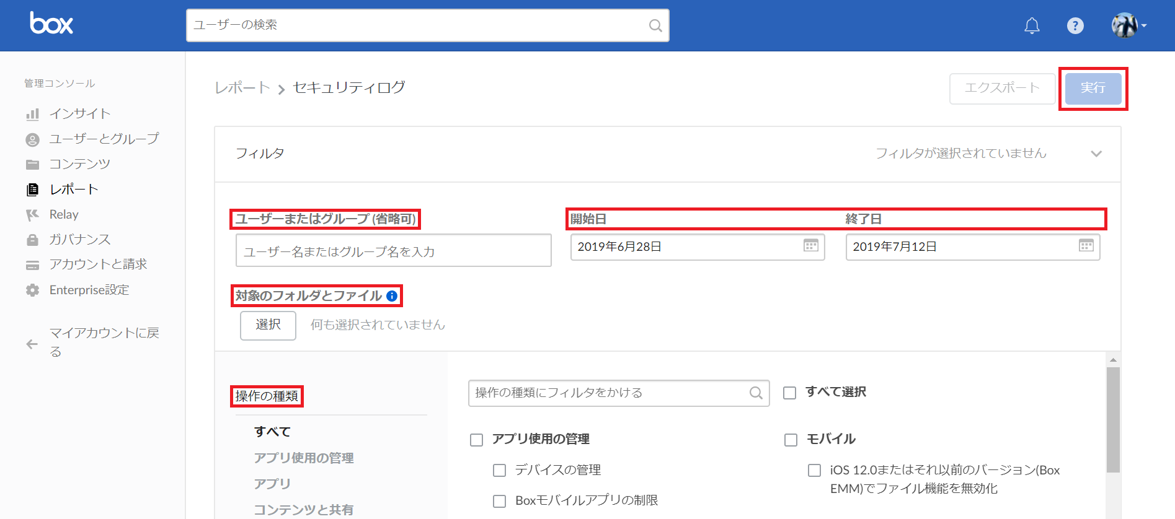1175x519 pixels.
Task: Click the レポート breadcrumb link
Action: click(x=242, y=88)
